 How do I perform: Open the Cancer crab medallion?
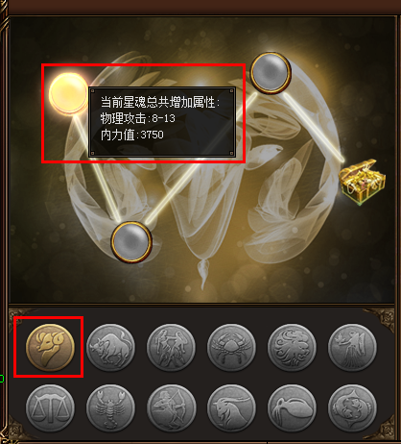point(231,347)
